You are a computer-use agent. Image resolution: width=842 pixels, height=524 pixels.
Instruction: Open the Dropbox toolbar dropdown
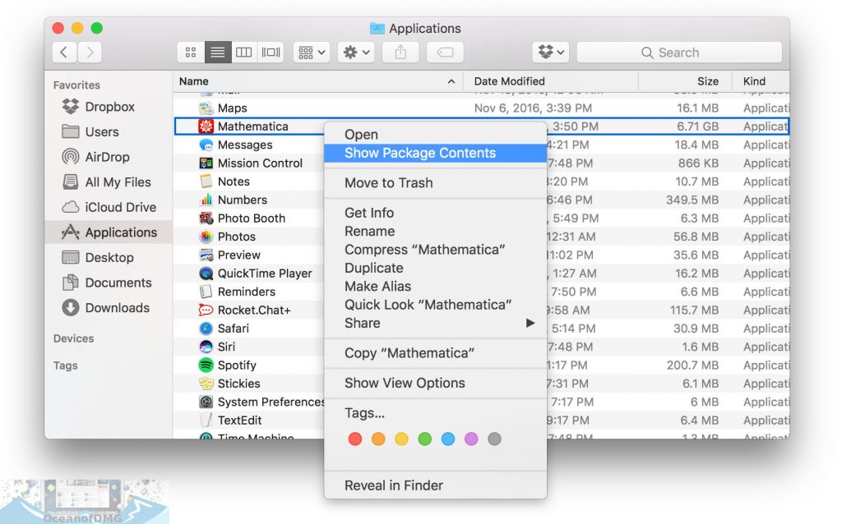click(x=551, y=53)
